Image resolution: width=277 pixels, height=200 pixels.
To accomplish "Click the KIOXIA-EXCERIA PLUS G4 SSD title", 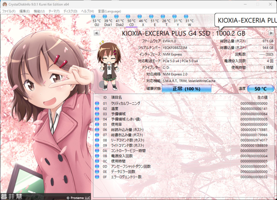I will 184,33.
